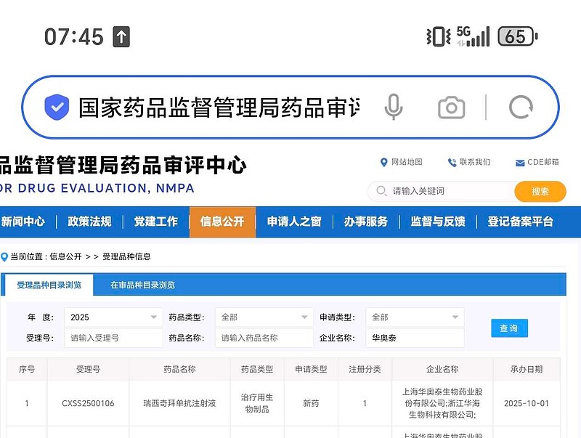Tap the upload arrow status icon
Viewport: 581px width, 438px height.
tap(121, 37)
